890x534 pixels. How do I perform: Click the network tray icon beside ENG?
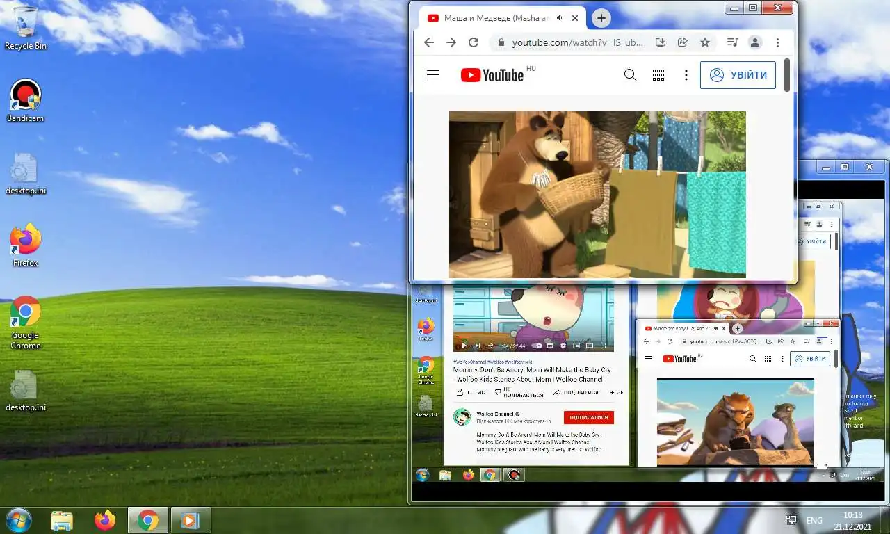coord(791,520)
